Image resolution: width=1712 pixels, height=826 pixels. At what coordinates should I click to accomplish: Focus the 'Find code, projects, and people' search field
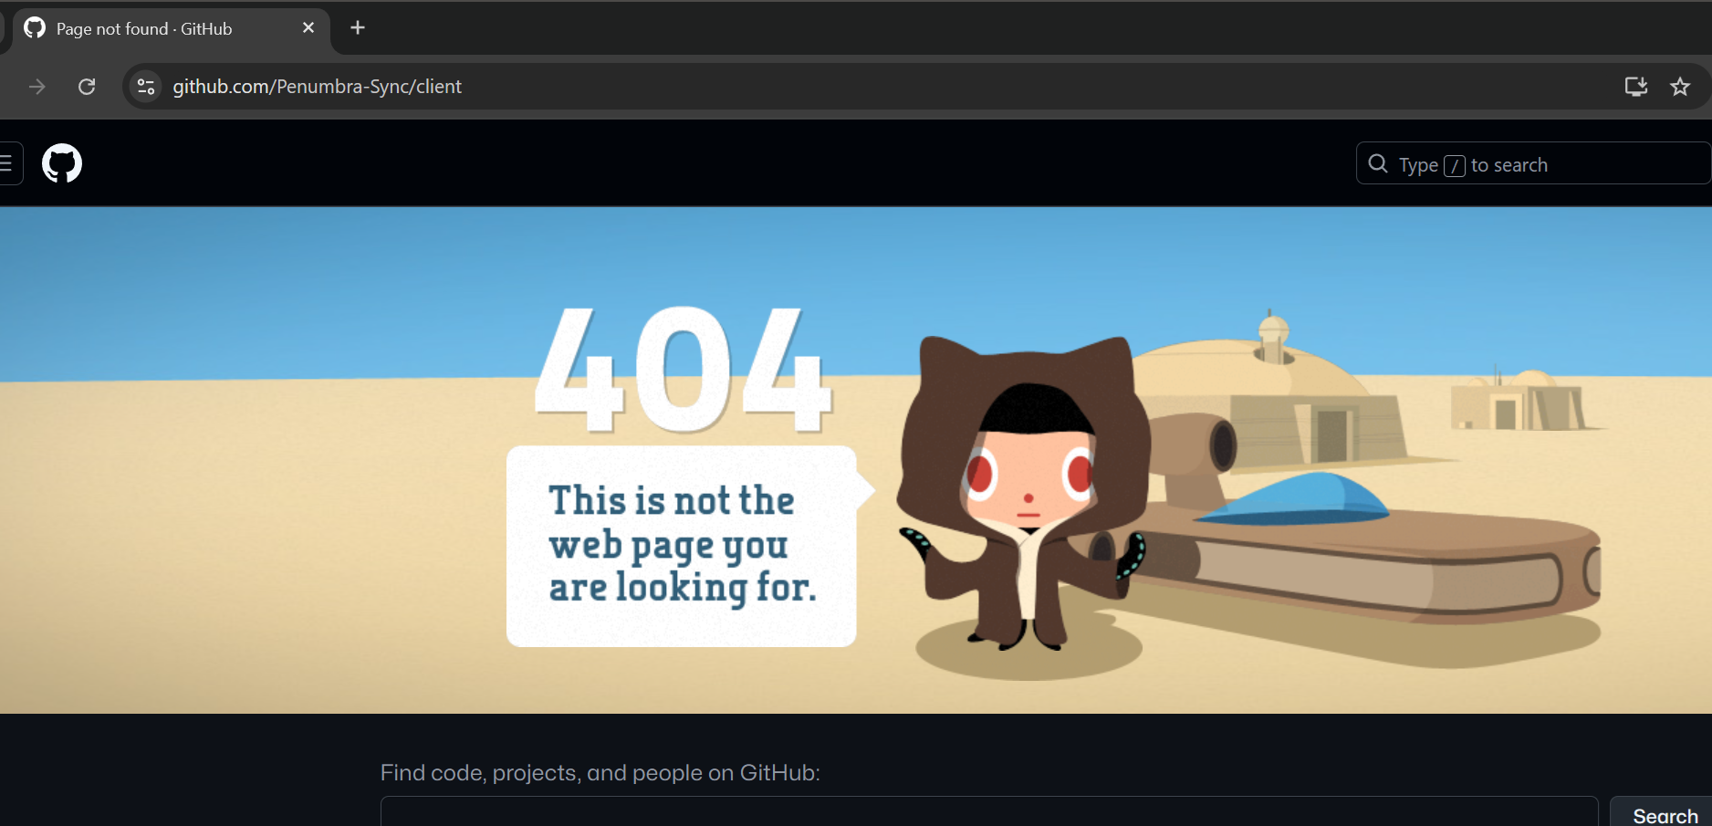coord(989,811)
